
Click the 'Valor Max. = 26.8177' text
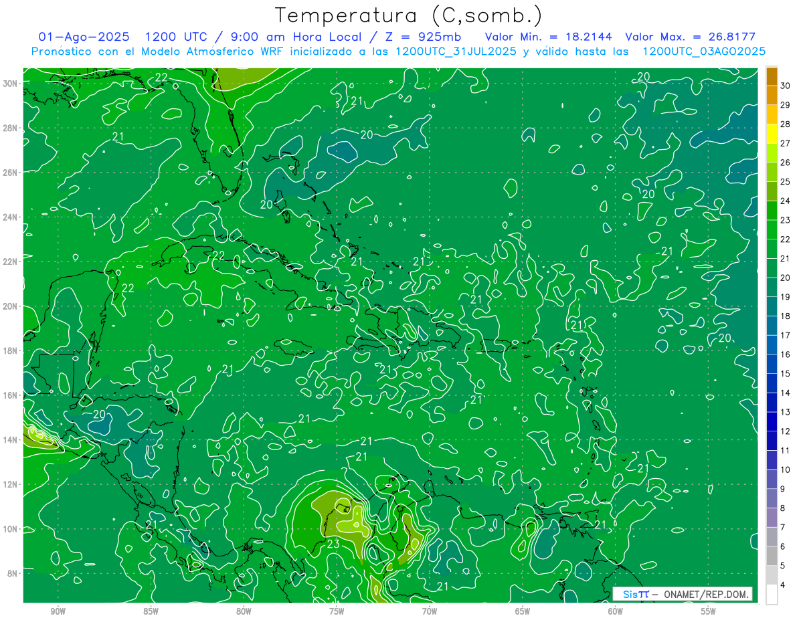tap(691, 37)
